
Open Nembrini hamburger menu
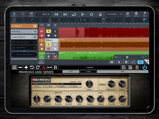14,67
